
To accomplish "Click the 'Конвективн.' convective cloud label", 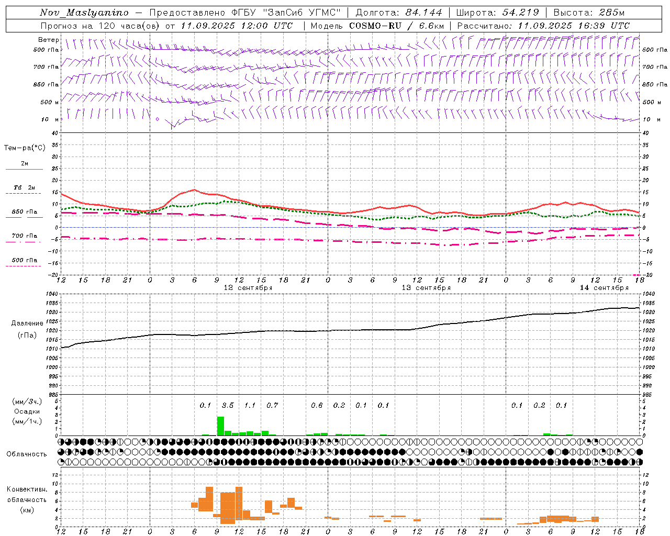I will coord(27,489).
